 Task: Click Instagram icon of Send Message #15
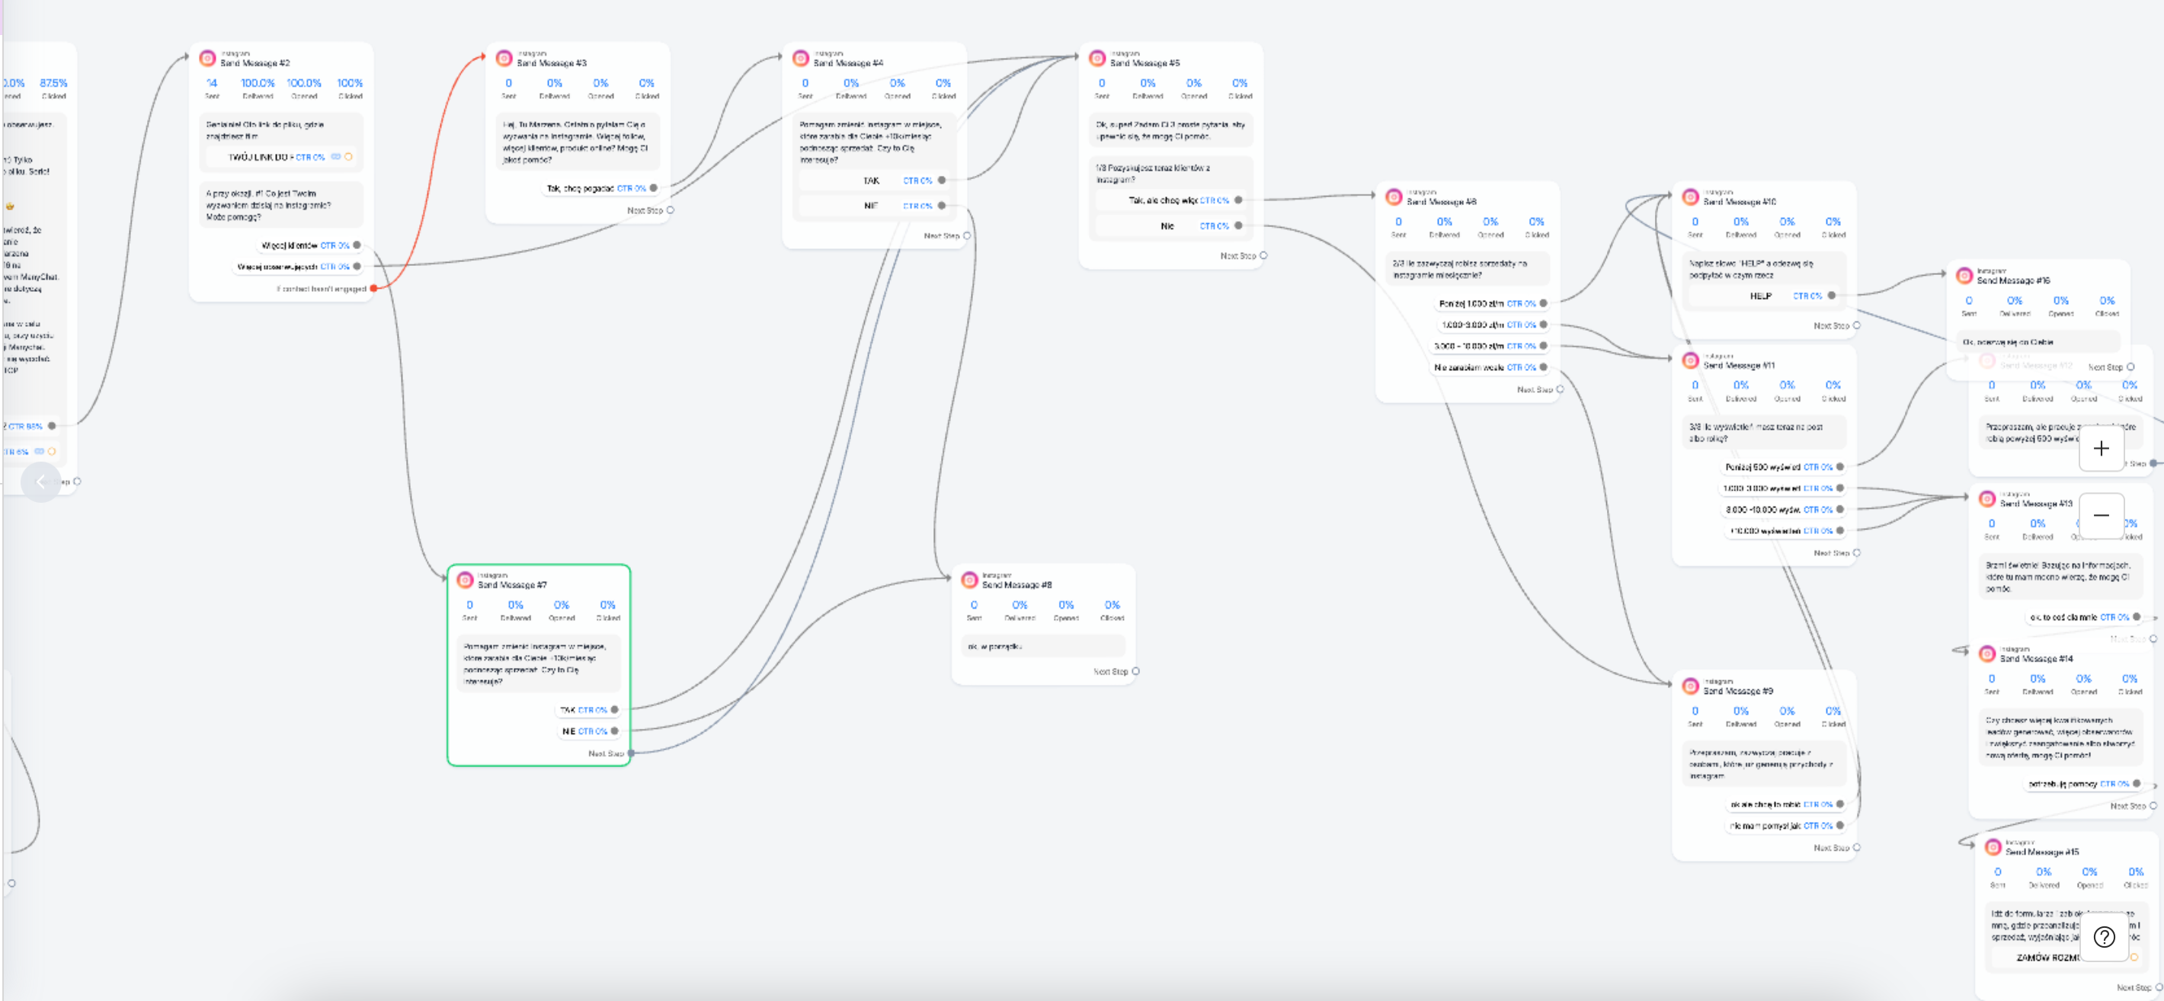click(1993, 846)
